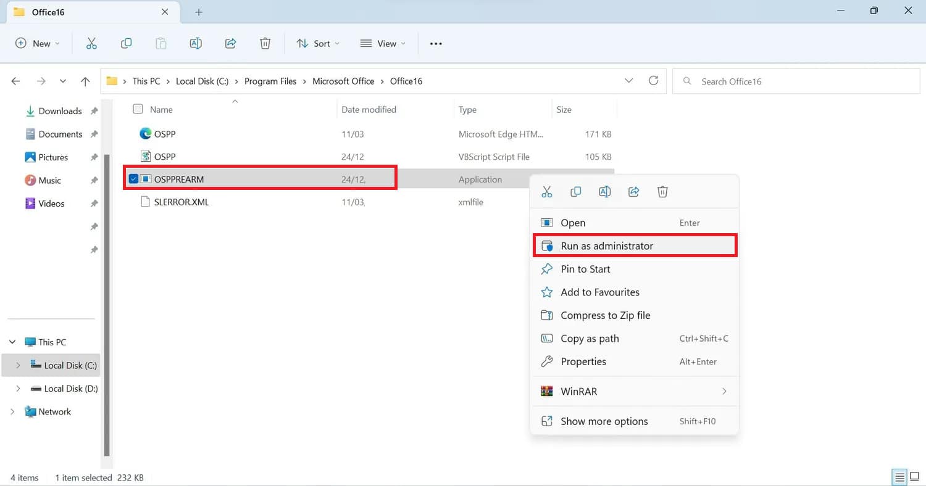Expand the Local Disk (D:) tree node
The width and height of the screenshot is (926, 486).
coord(17,389)
